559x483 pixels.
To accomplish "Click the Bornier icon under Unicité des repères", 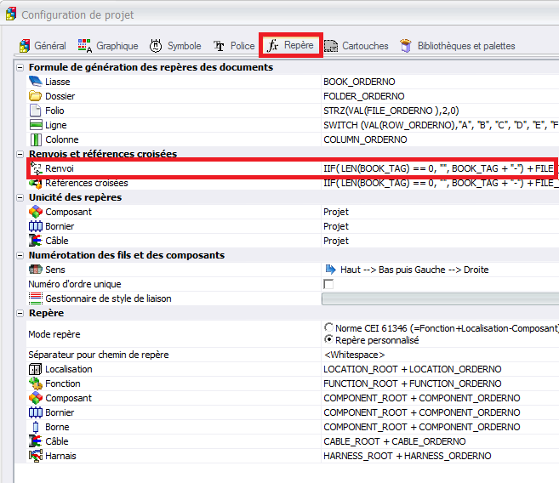I will (x=35, y=226).
